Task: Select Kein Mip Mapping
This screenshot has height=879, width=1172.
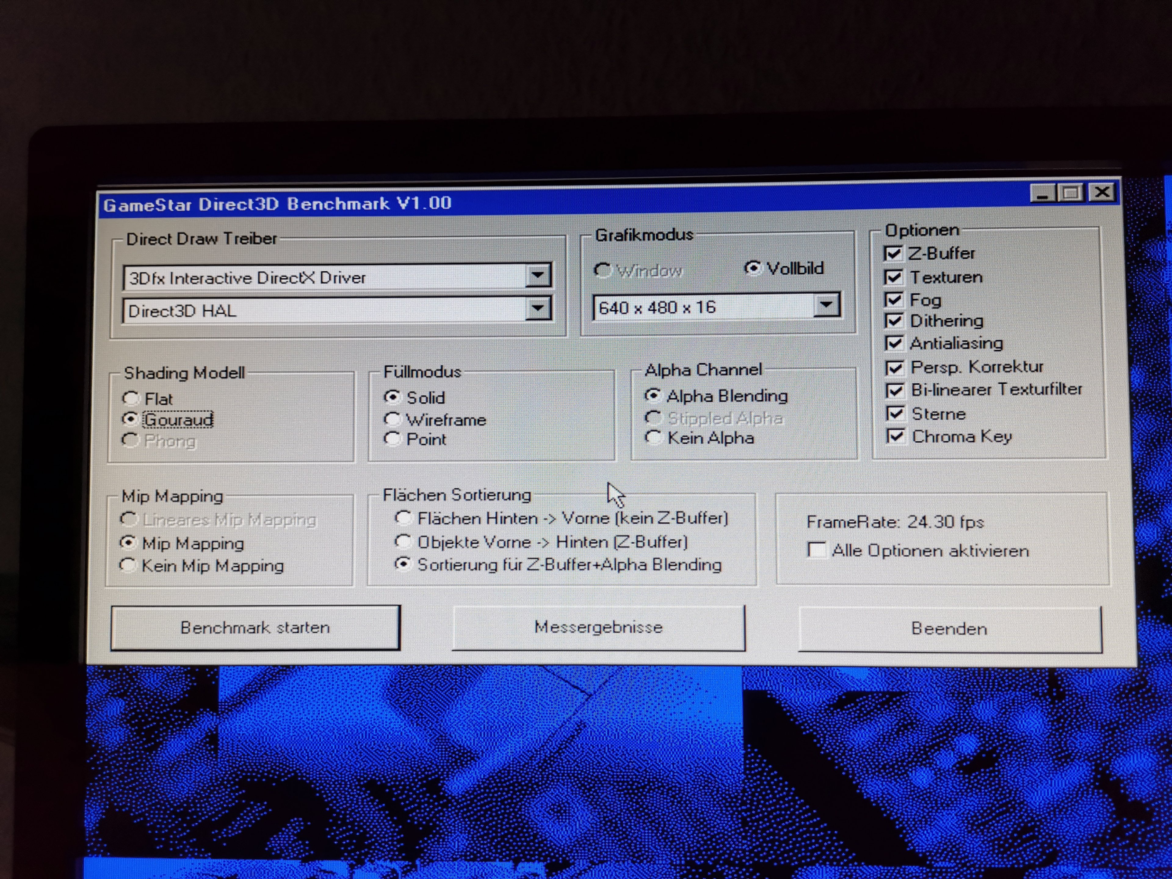Action: (x=127, y=565)
